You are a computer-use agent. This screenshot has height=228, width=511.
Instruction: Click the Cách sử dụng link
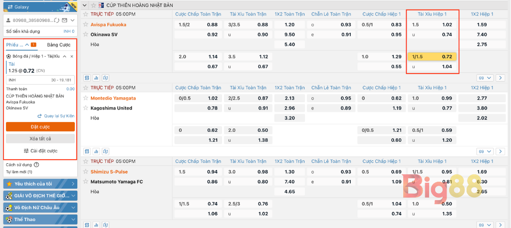19,165
